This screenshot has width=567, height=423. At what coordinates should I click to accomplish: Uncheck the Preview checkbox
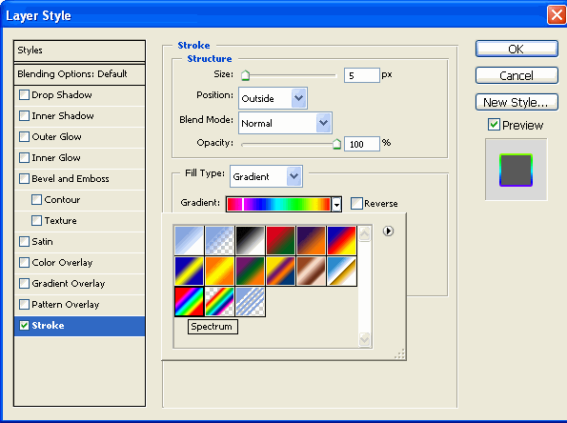pos(494,125)
